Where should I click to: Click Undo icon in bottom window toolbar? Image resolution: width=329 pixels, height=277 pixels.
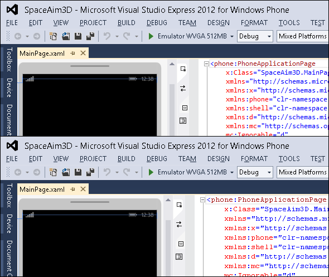pos(107,172)
